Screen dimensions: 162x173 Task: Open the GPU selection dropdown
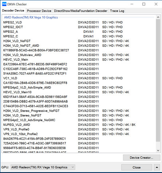coord(43,167)
